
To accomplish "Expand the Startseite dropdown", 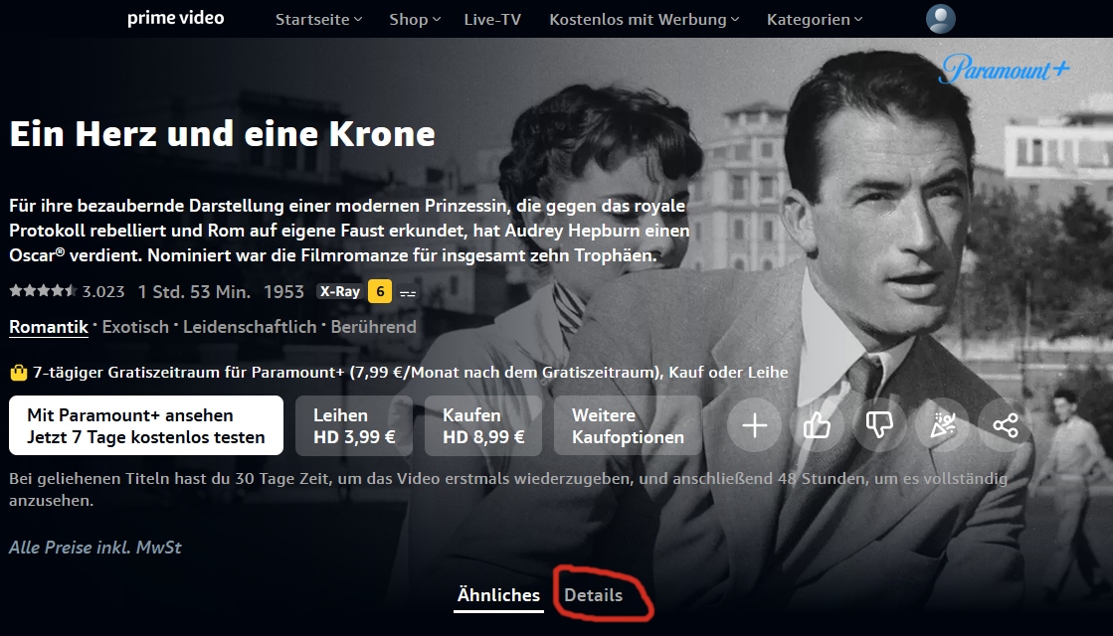I will point(318,20).
